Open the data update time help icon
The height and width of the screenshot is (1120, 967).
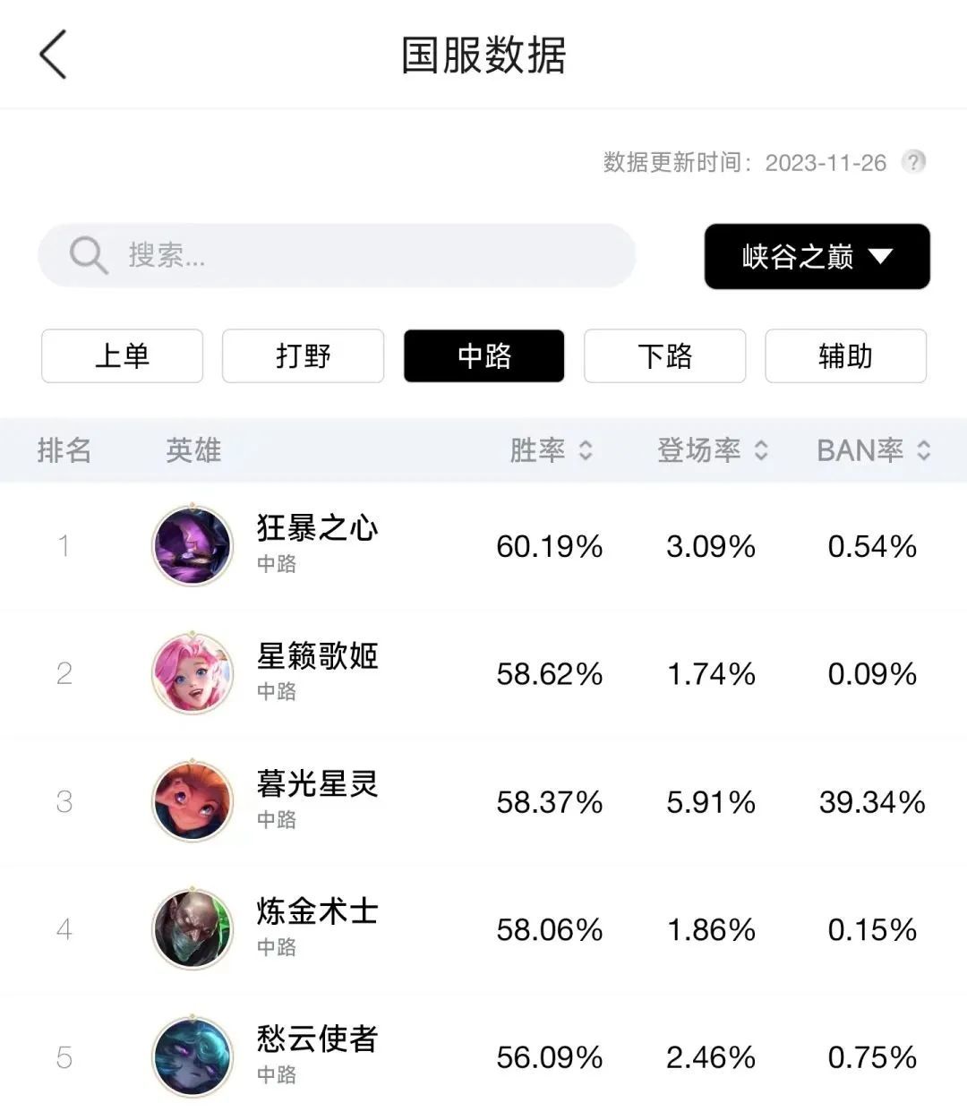tap(913, 162)
